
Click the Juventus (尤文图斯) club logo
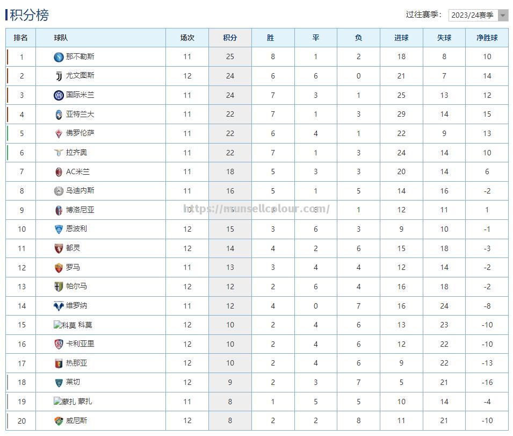click(59, 76)
